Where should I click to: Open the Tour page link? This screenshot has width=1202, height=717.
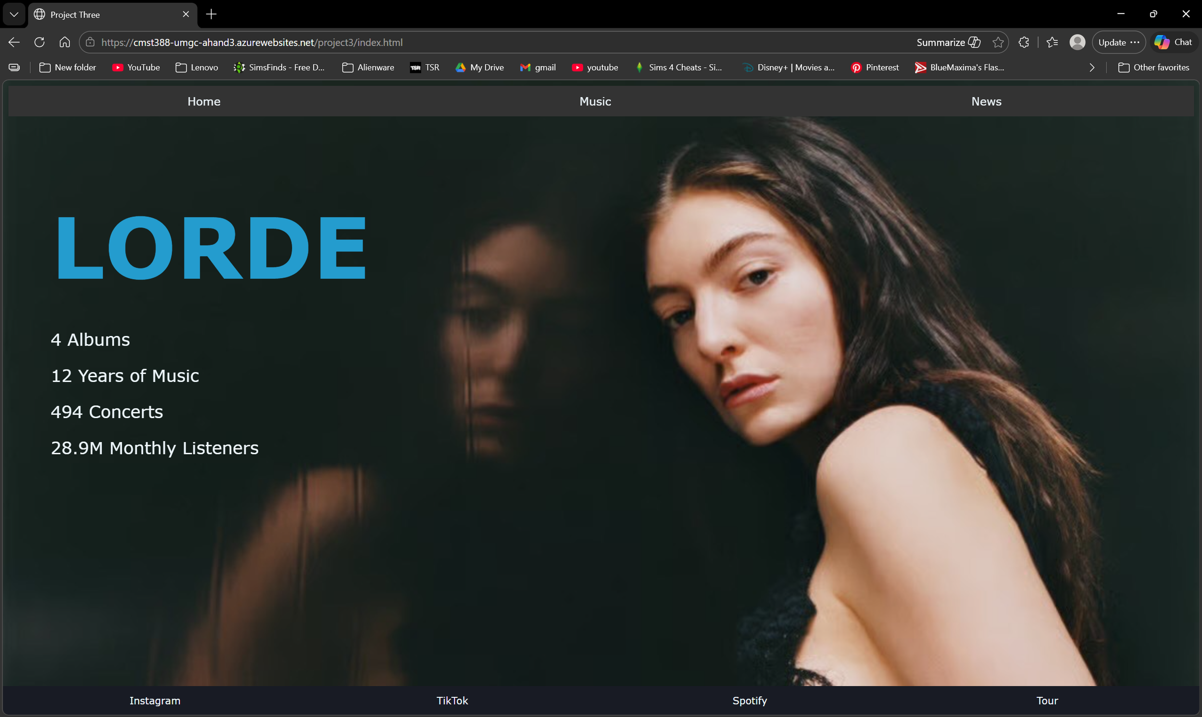pos(1046,701)
